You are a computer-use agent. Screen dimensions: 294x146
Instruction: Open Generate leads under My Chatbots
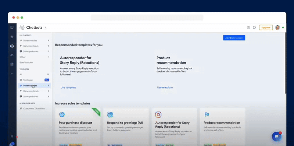(35, 46)
